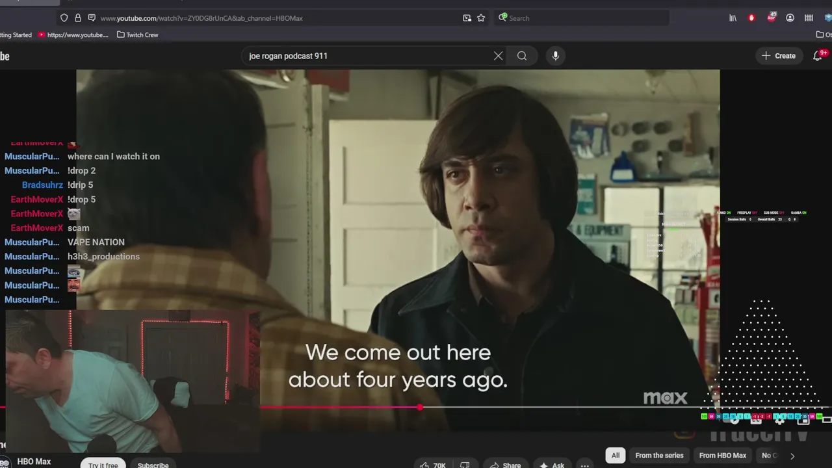Click the padlock site security icon
This screenshot has height=468, width=832.
[x=78, y=18]
